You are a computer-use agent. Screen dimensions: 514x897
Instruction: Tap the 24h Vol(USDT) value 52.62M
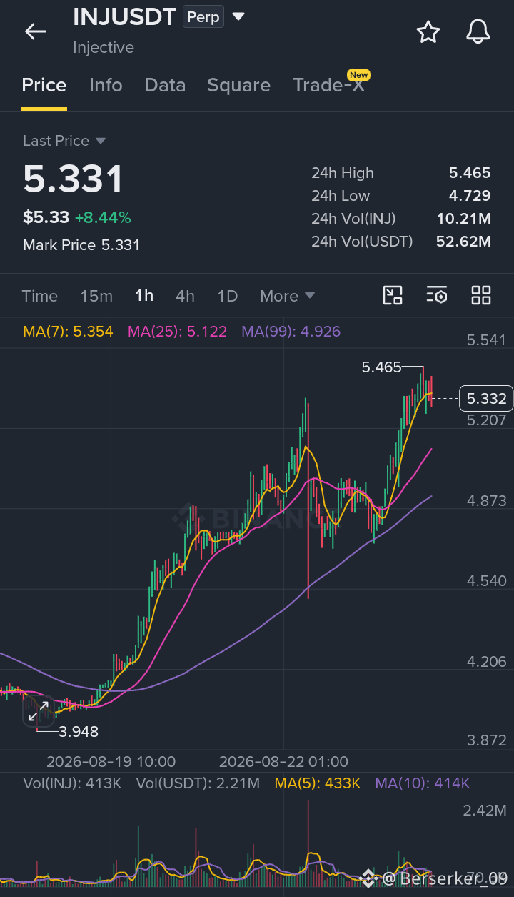coord(463,242)
